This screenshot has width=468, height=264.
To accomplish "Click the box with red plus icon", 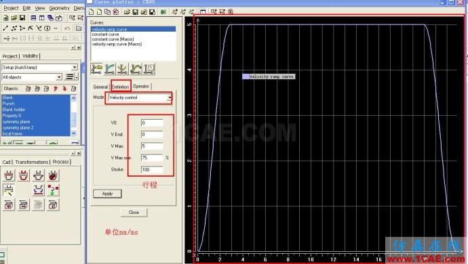I will pyautogui.click(x=9, y=204).
